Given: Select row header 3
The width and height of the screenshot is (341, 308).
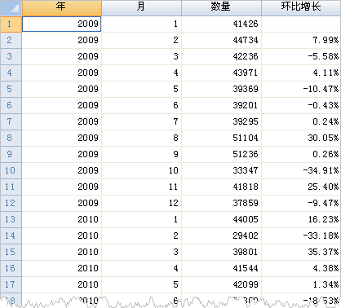Looking at the screenshot, I should coord(11,57).
